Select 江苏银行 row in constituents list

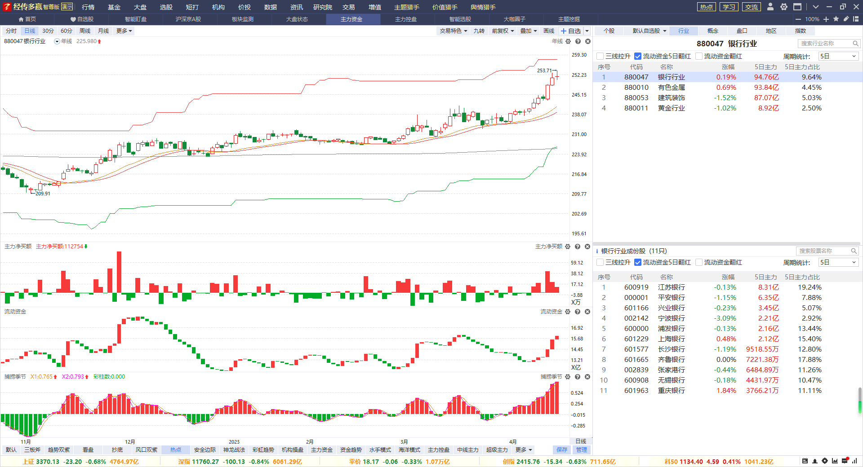(727, 287)
